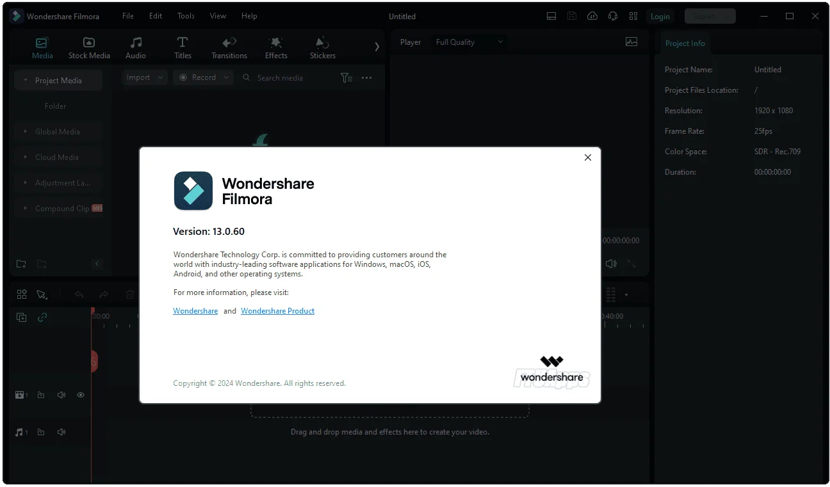Open the Effects tab
830x487 pixels.
coord(276,48)
